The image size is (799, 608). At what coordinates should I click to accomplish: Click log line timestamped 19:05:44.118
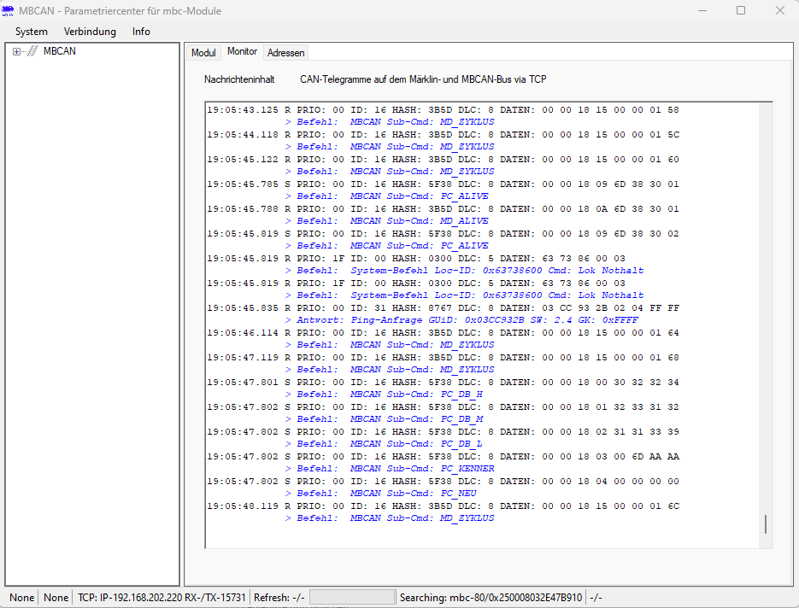point(443,134)
